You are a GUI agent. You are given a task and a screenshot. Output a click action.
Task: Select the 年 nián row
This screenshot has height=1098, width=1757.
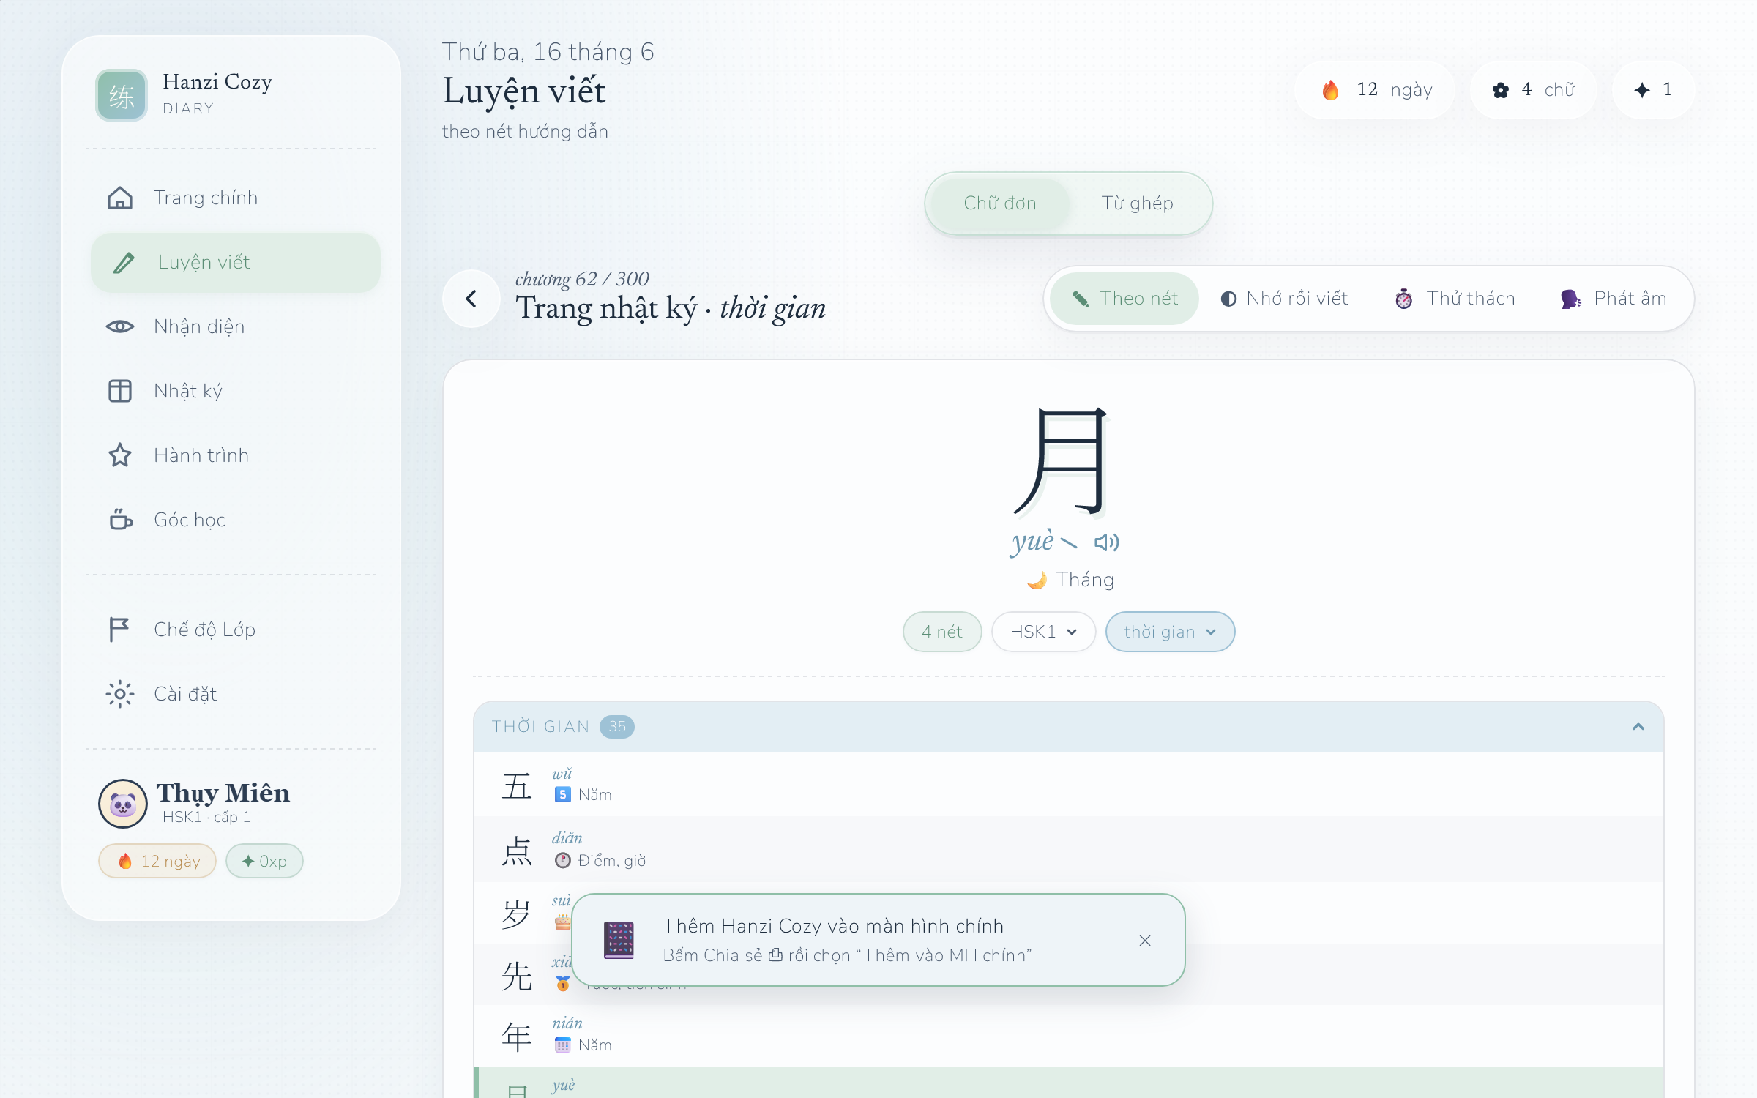click(x=1069, y=1037)
